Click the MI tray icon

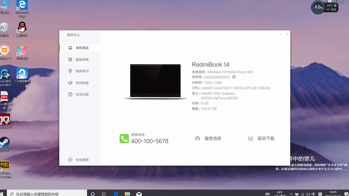tap(268, 194)
